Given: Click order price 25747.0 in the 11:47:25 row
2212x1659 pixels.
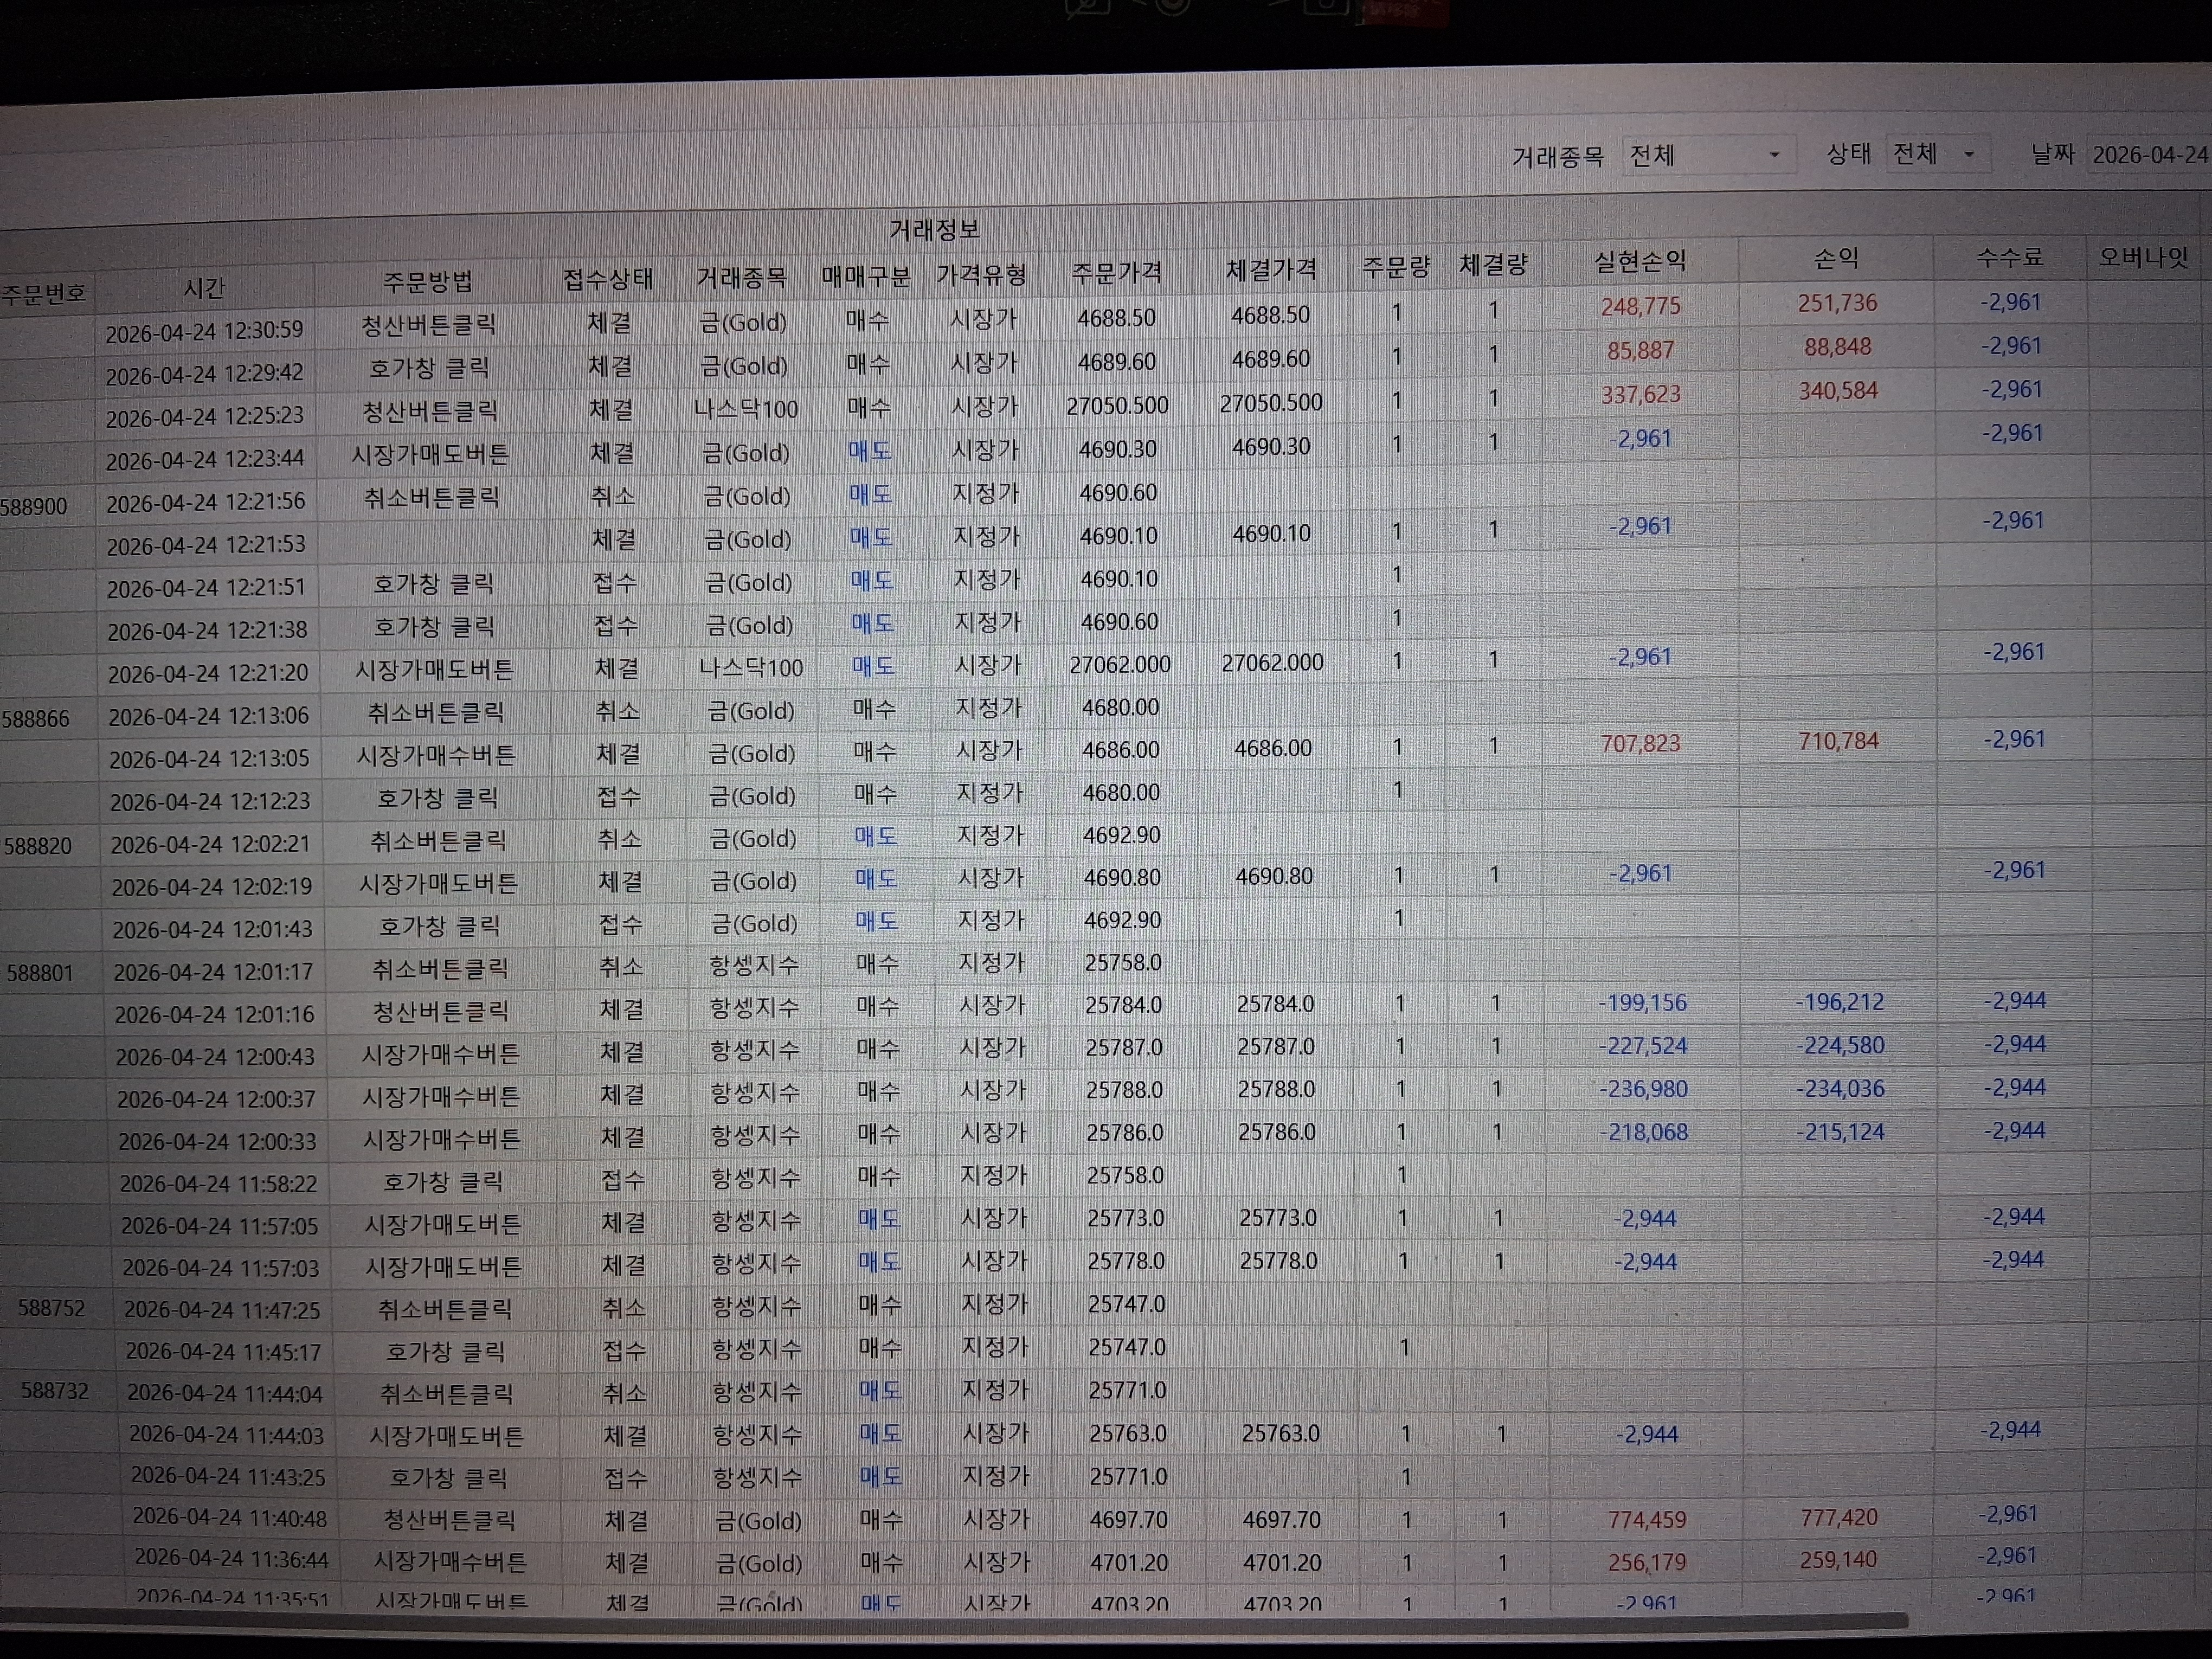Looking at the screenshot, I should pos(1127,1304).
